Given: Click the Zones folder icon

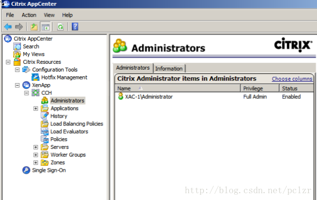Looking at the screenshot, I should coord(45,163).
